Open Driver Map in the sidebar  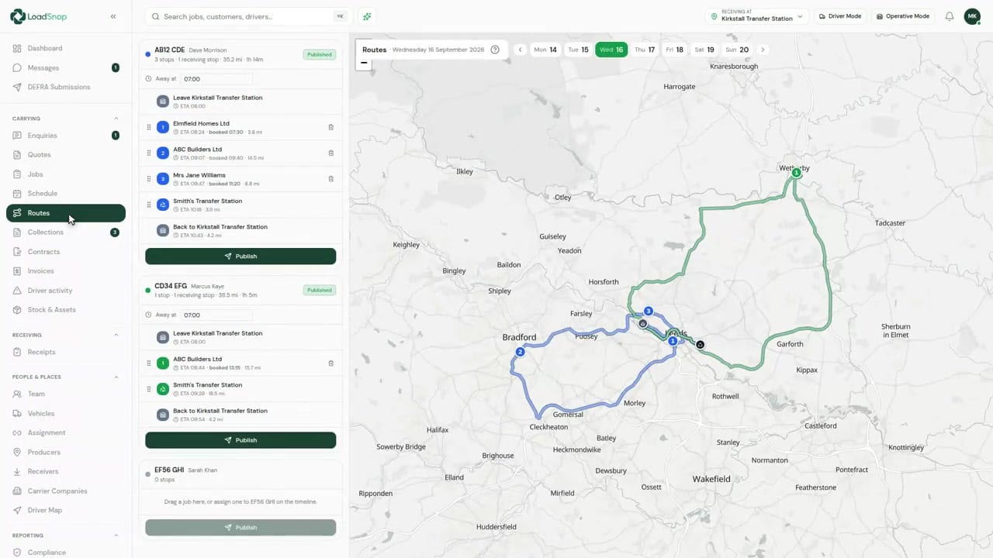[66, 510]
